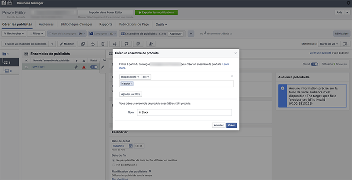Open the person-with-arrow icon in toolbar

click(x=151, y=44)
